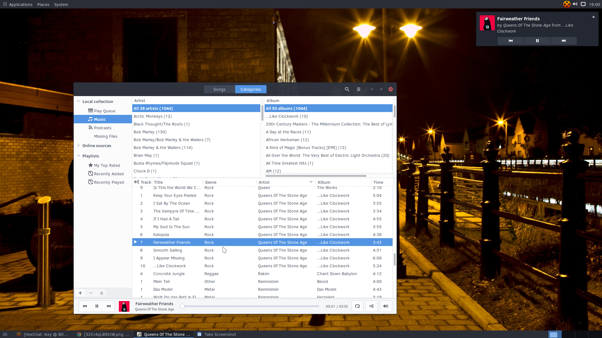Open My Top Rated playlist

(103, 165)
